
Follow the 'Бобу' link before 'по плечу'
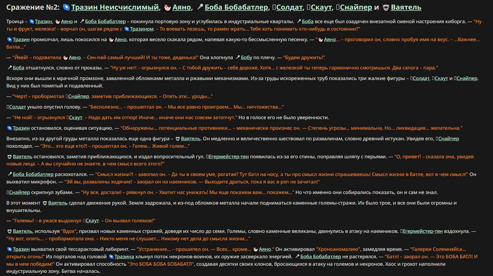click(247, 57)
